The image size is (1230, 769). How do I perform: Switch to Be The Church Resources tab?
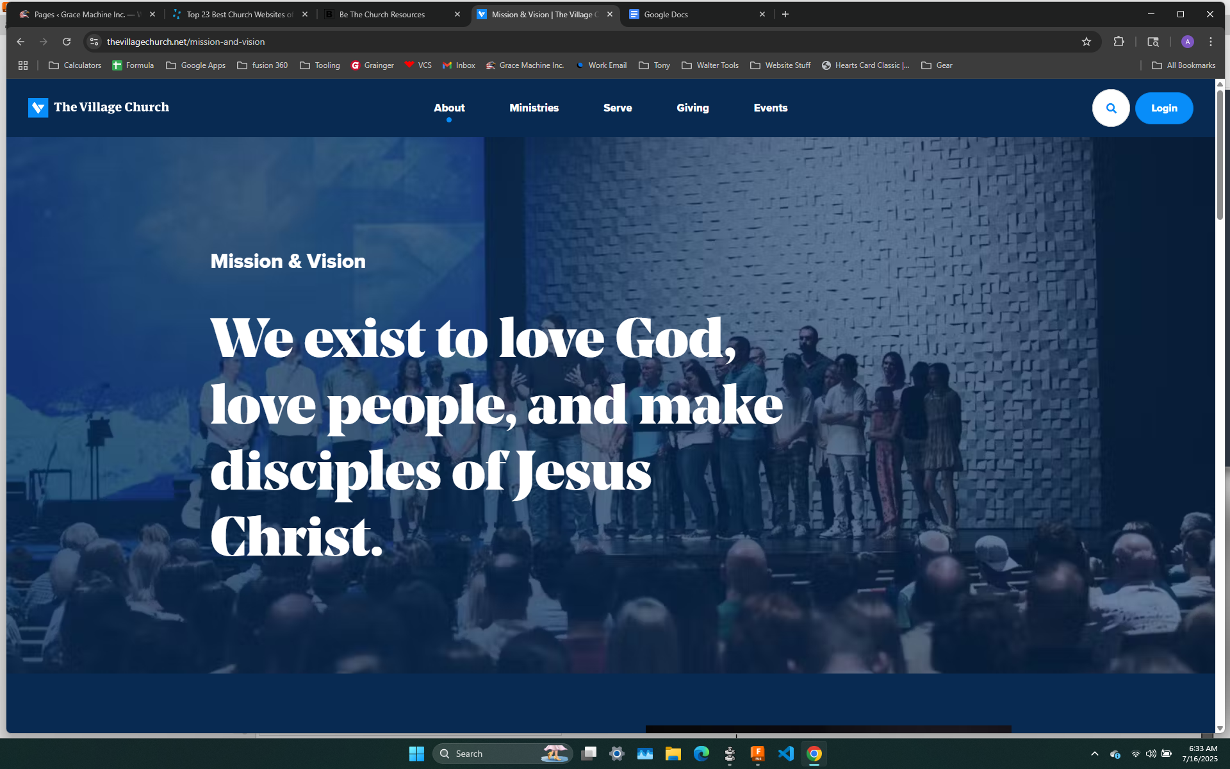pos(382,14)
